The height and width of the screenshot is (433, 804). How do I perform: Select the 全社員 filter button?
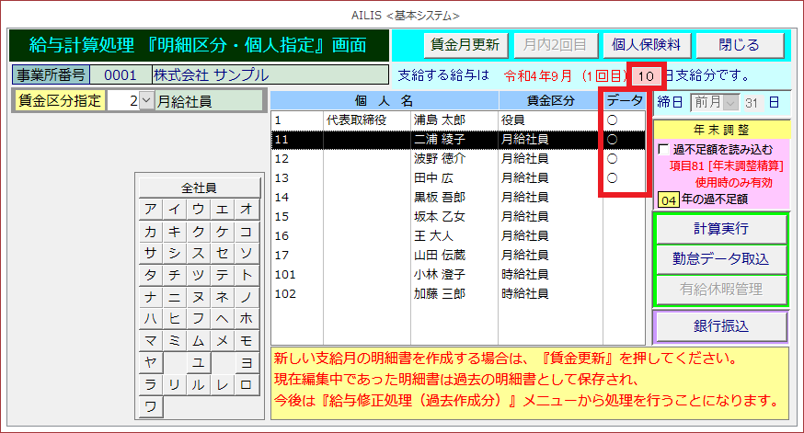[x=198, y=187]
